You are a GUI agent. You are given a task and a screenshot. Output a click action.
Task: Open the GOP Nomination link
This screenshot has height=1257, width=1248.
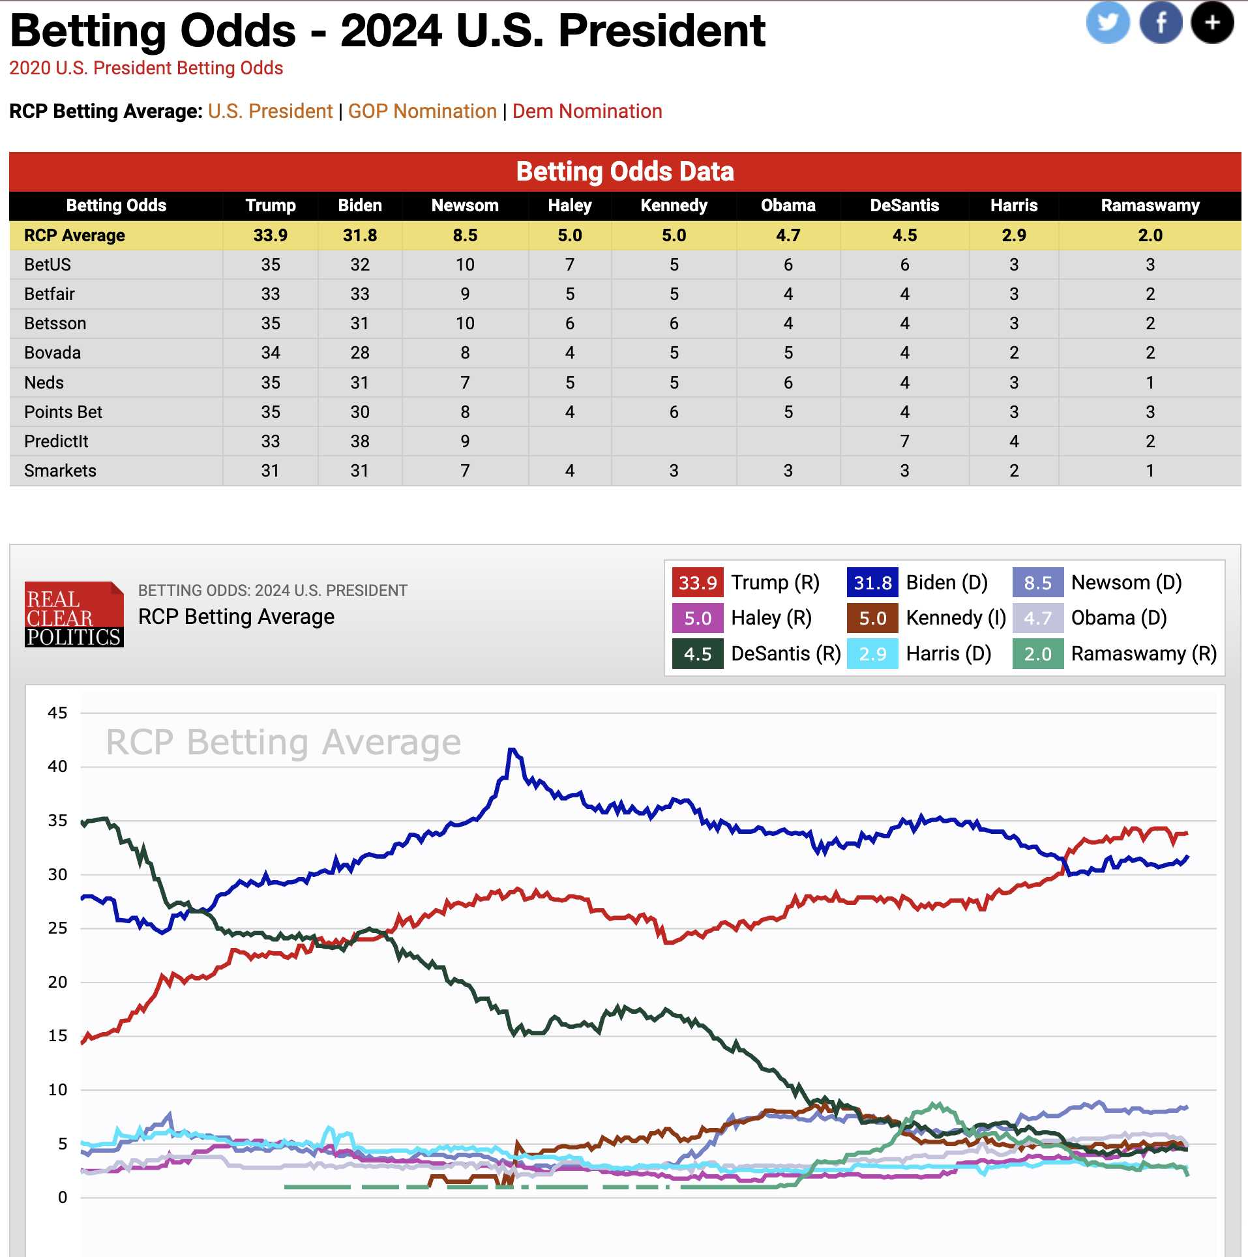pyautogui.click(x=423, y=111)
